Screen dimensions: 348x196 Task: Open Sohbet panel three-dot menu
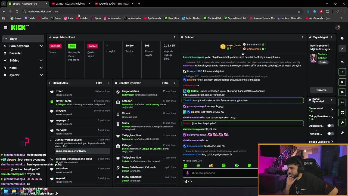coord(302,37)
